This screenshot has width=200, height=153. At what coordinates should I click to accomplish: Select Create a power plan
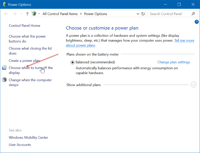pos(24,61)
